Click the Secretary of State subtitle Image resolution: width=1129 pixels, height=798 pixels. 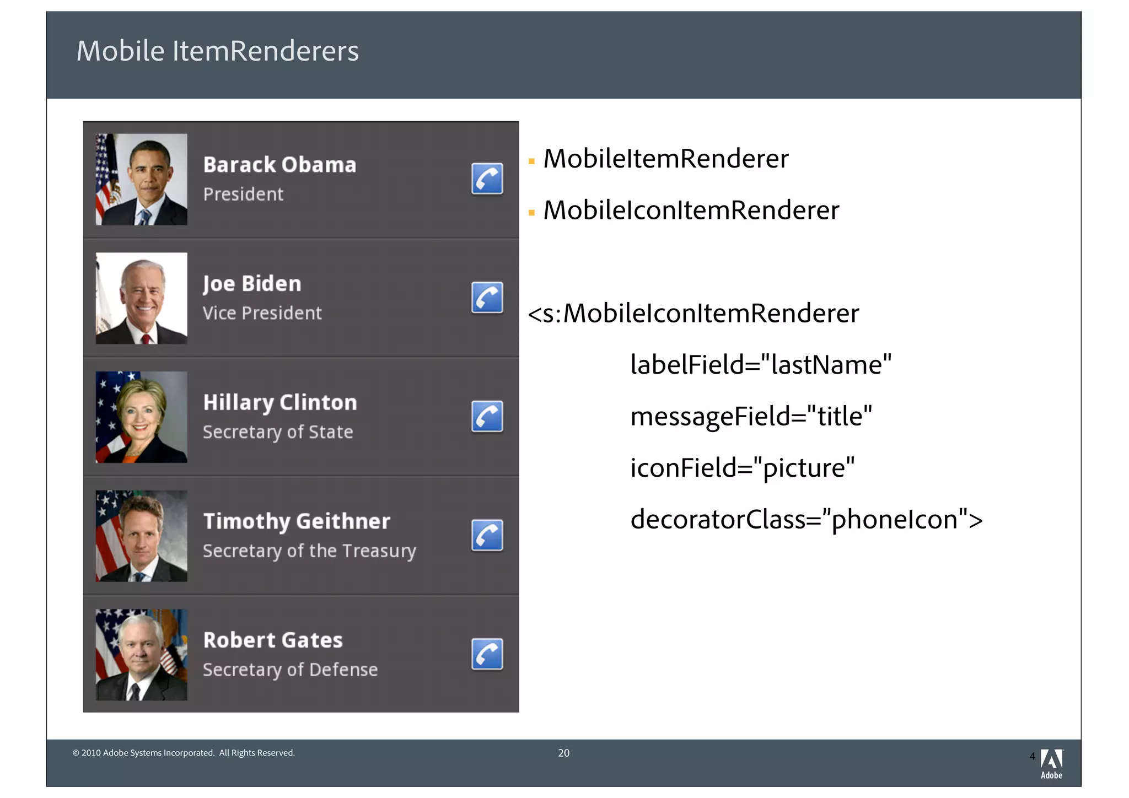coord(278,432)
